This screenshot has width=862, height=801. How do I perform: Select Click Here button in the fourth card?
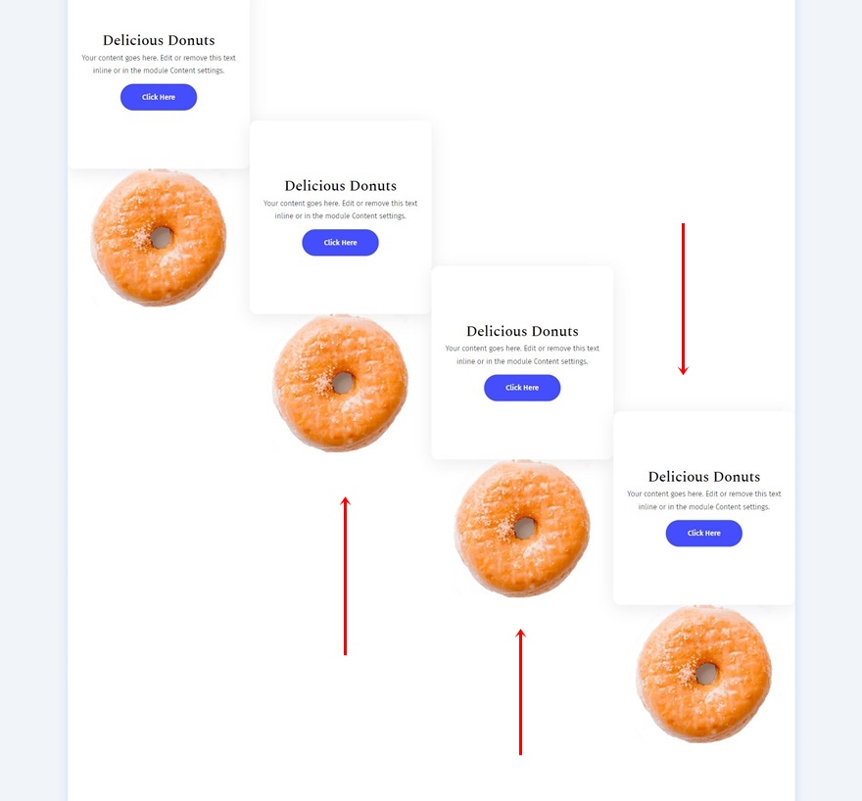pyautogui.click(x=703, y=534)
